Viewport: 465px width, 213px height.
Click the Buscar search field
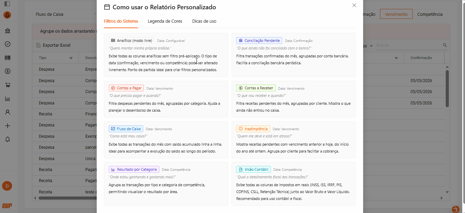(409, 45)
